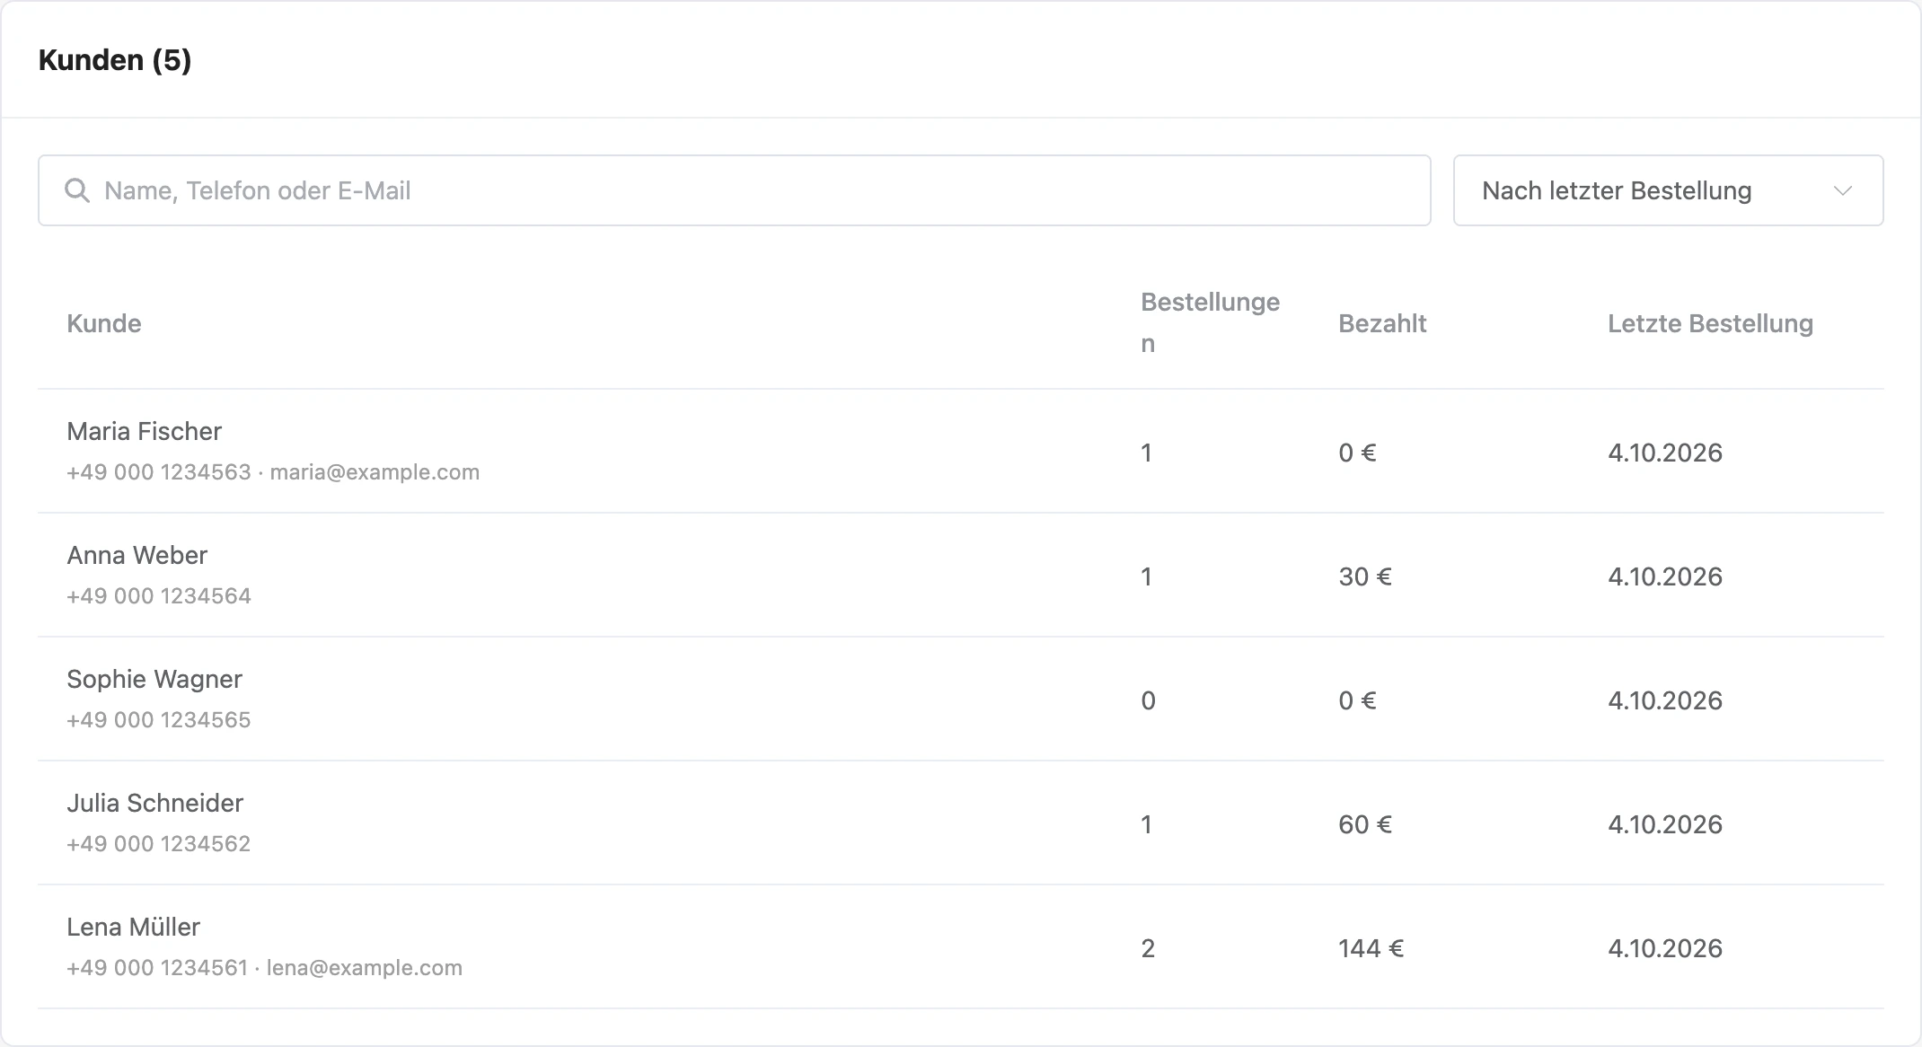Click the 30 € paid amount

pos(1365,576)
